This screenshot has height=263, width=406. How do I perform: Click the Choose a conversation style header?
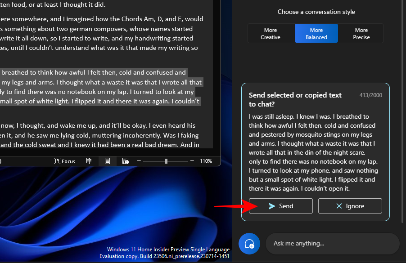tap(316, 12)
